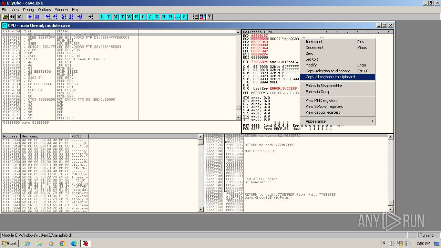
Task: Click the volume icon in system tray
Action: point(391,244)
